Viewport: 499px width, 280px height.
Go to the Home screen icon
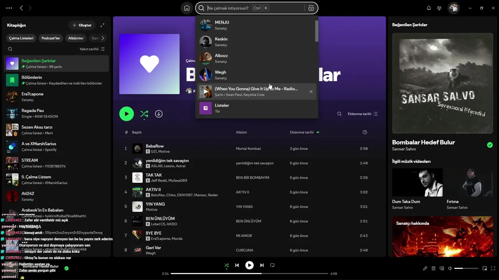pos(187,8)
